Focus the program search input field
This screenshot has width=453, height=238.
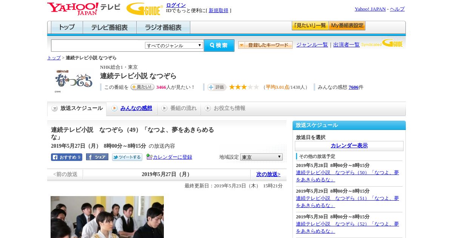[x=98, y=45]
